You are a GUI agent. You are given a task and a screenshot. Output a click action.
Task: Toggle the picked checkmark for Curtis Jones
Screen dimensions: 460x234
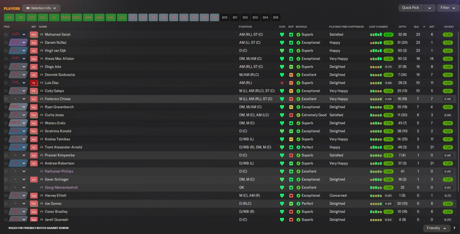[6, 115]
